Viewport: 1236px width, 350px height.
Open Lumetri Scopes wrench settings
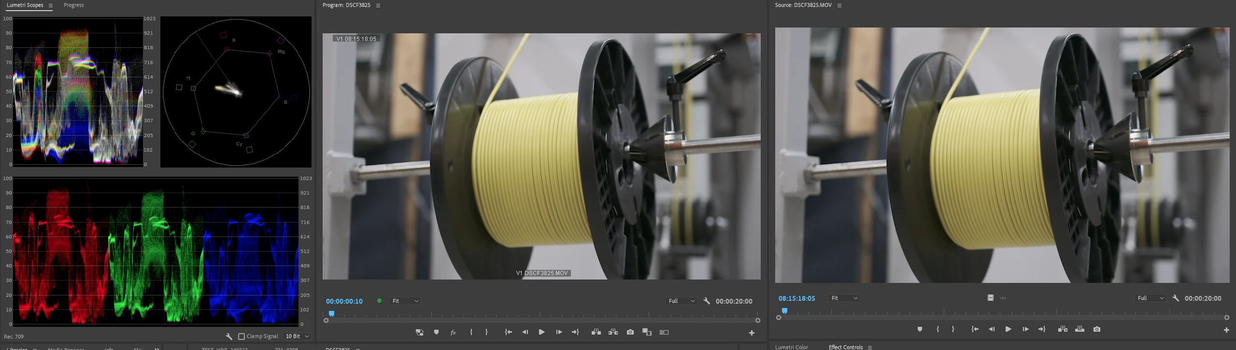tap(229, 336)
